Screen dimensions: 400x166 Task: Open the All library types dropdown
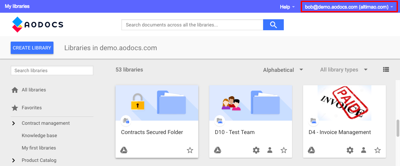click(344, 70)
